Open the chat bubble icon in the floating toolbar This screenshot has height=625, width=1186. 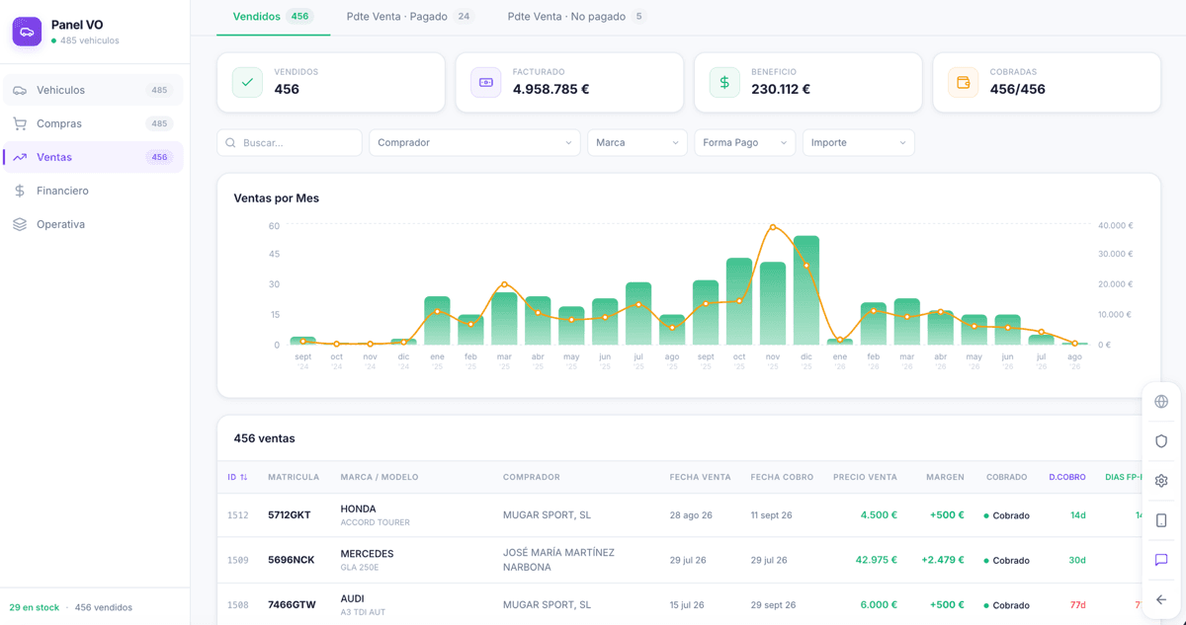[1161, 560]
